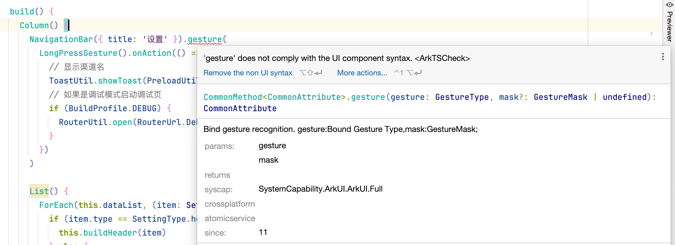675x245 pixels.
Task: Click 'ToastUtil' in the code
Action: pos(71,81)
